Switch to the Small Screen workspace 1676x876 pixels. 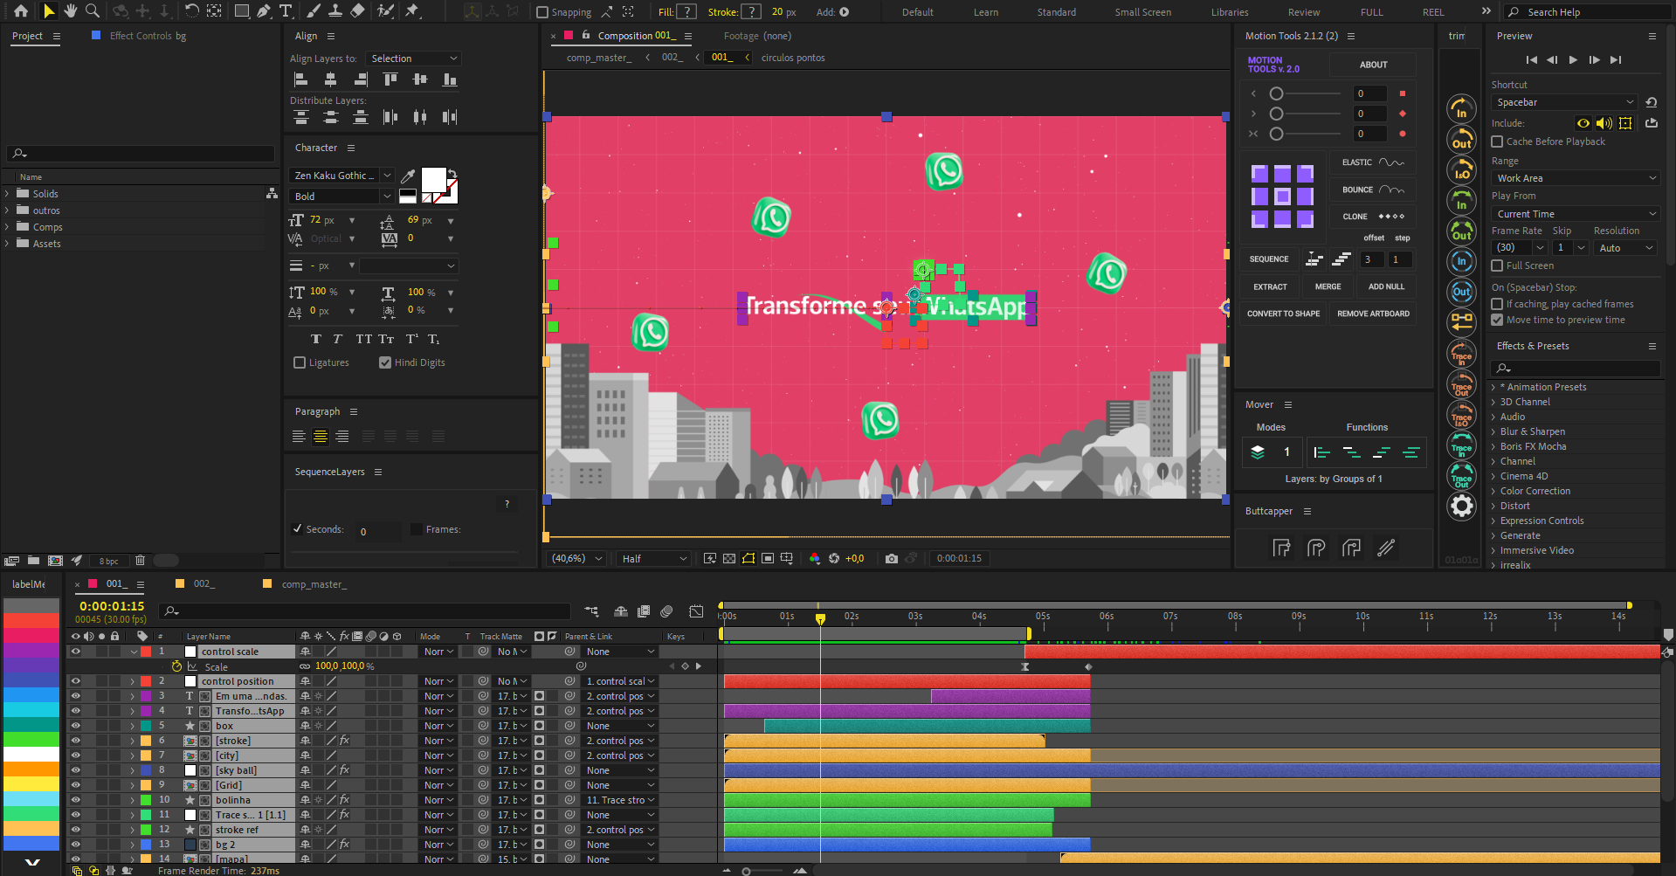point(1142,12)
